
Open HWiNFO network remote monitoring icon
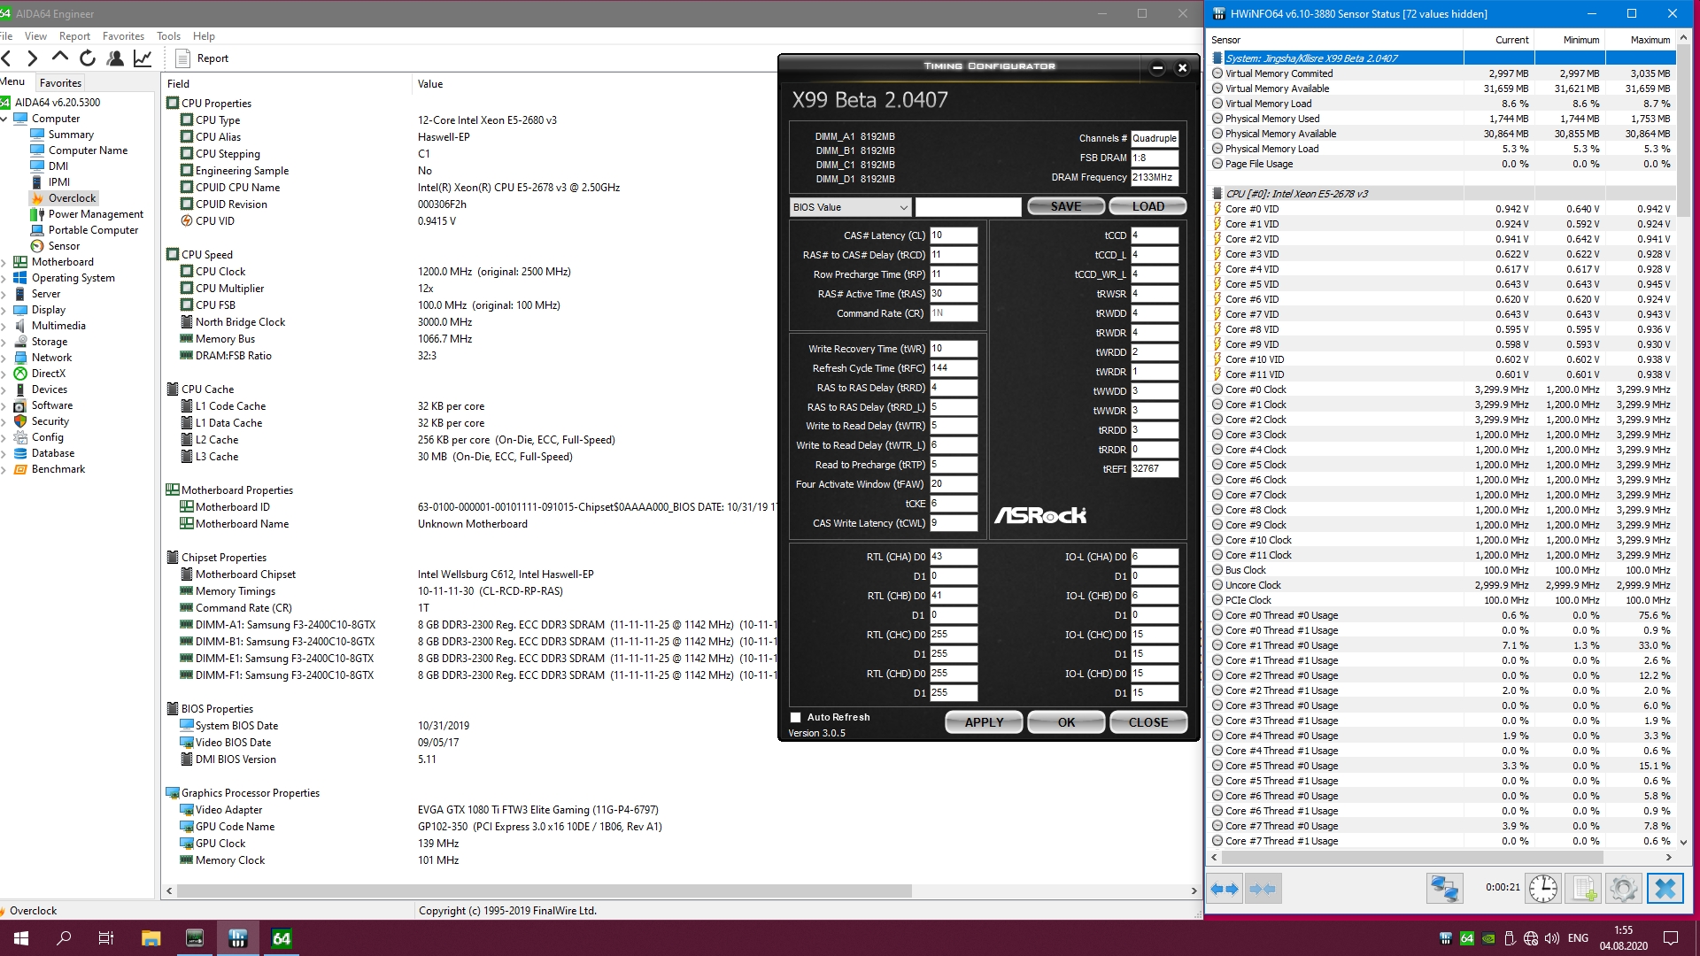tap(1444, 889)
